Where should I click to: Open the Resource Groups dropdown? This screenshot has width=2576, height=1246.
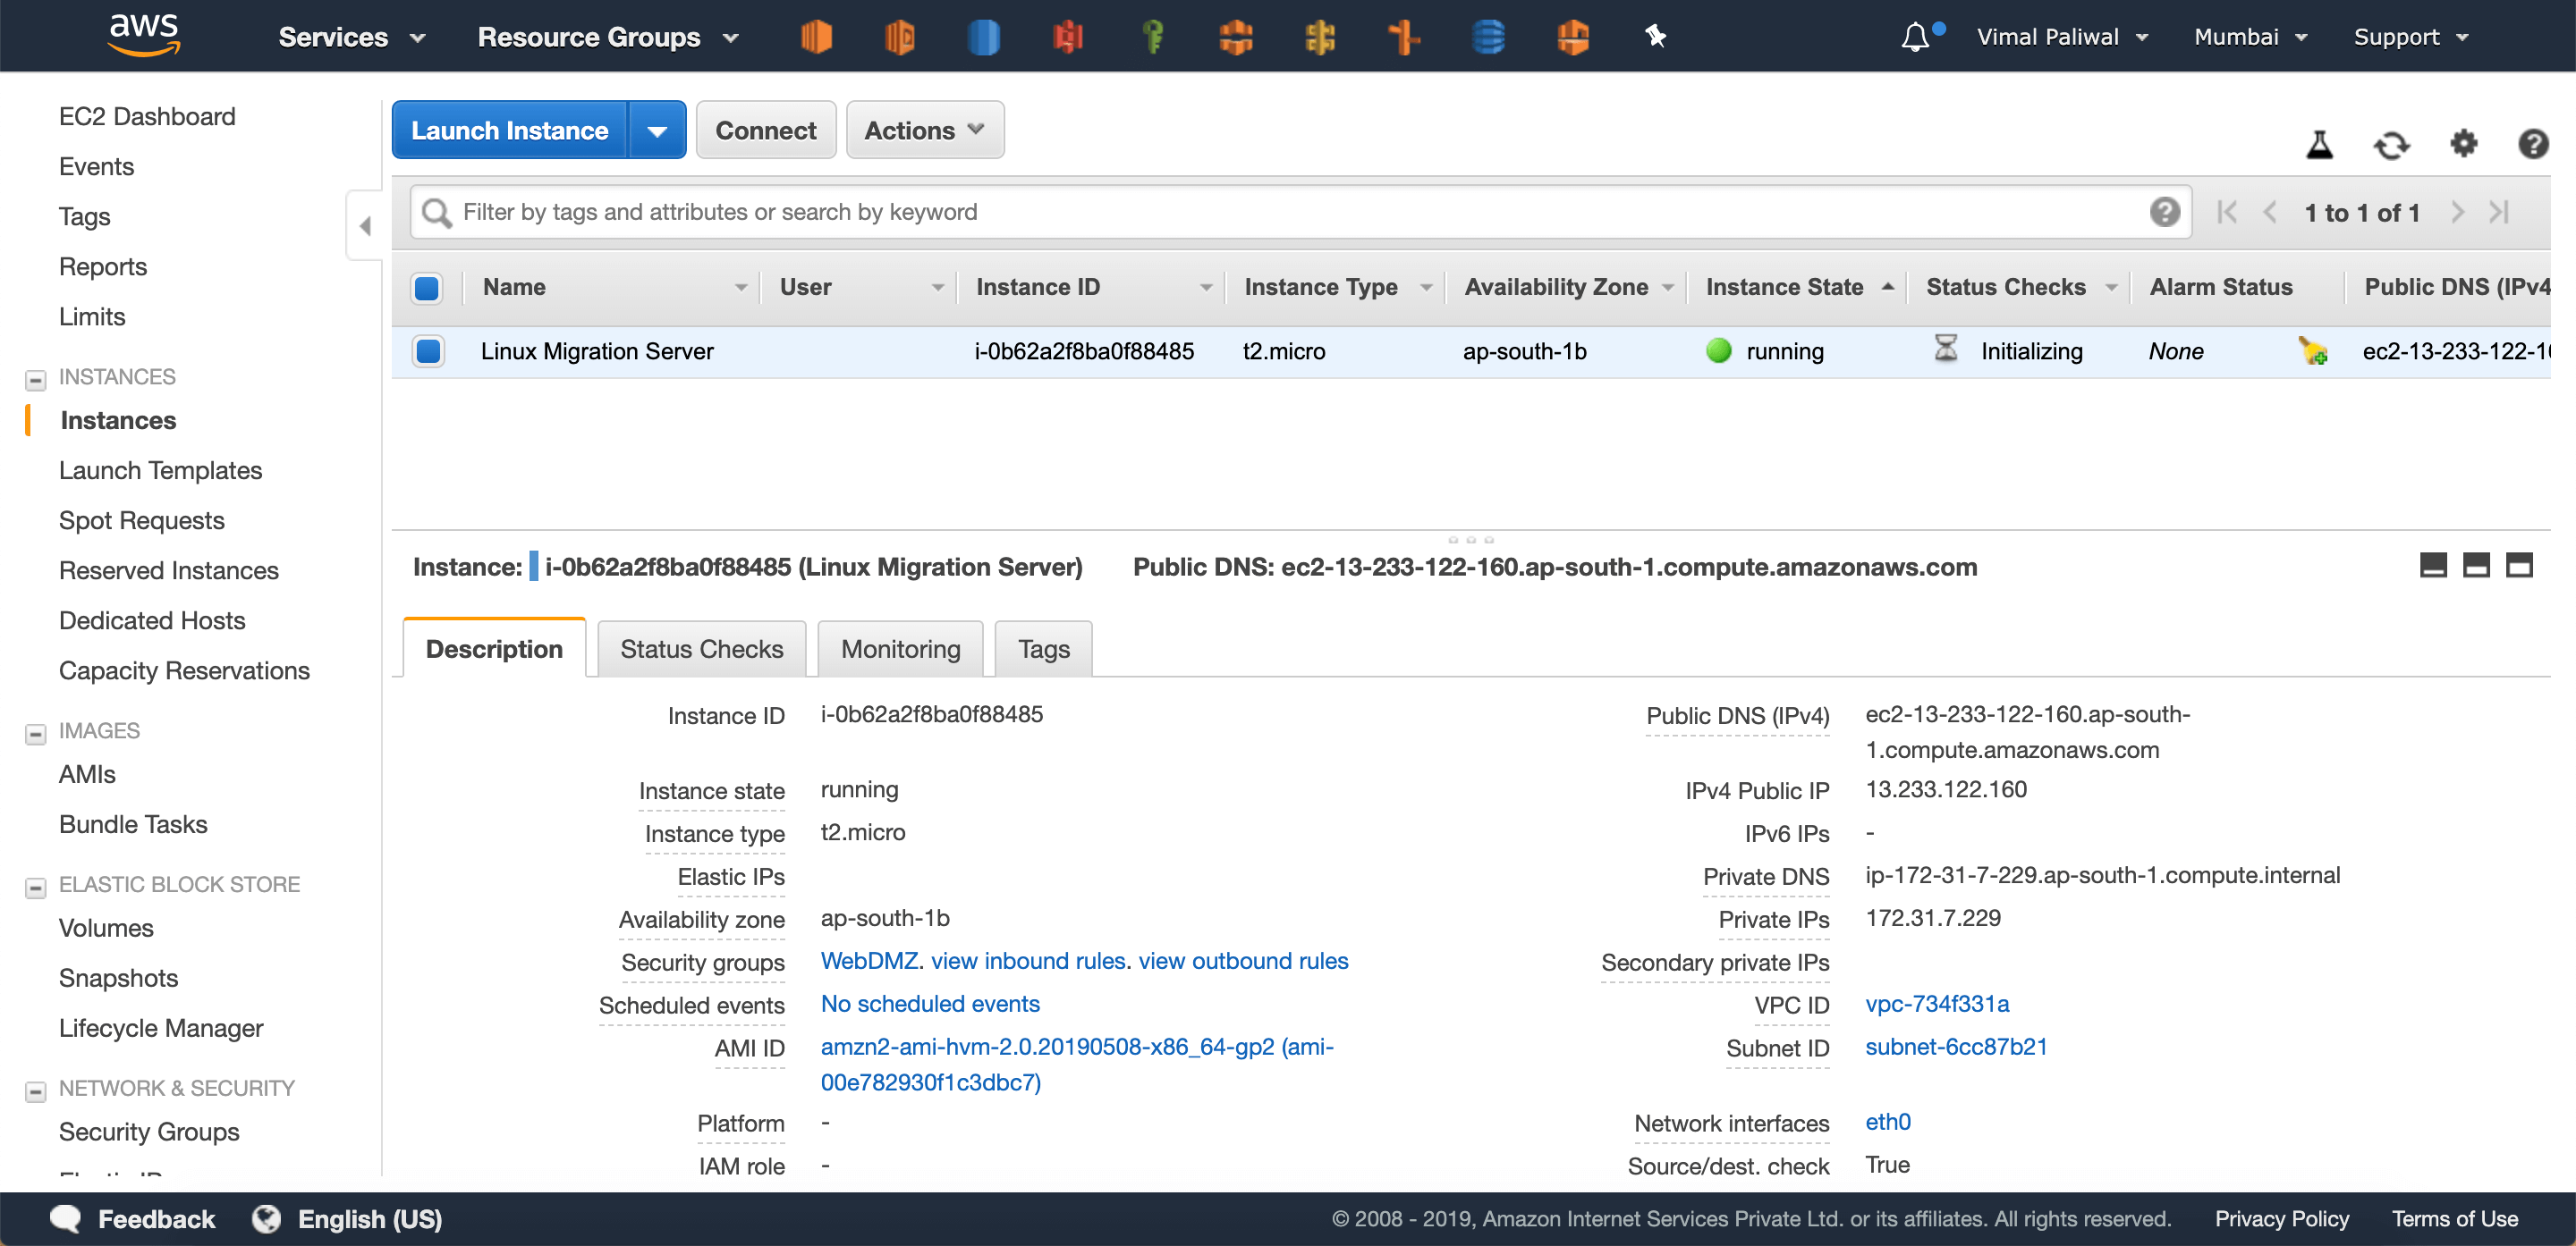click(608, 37)
